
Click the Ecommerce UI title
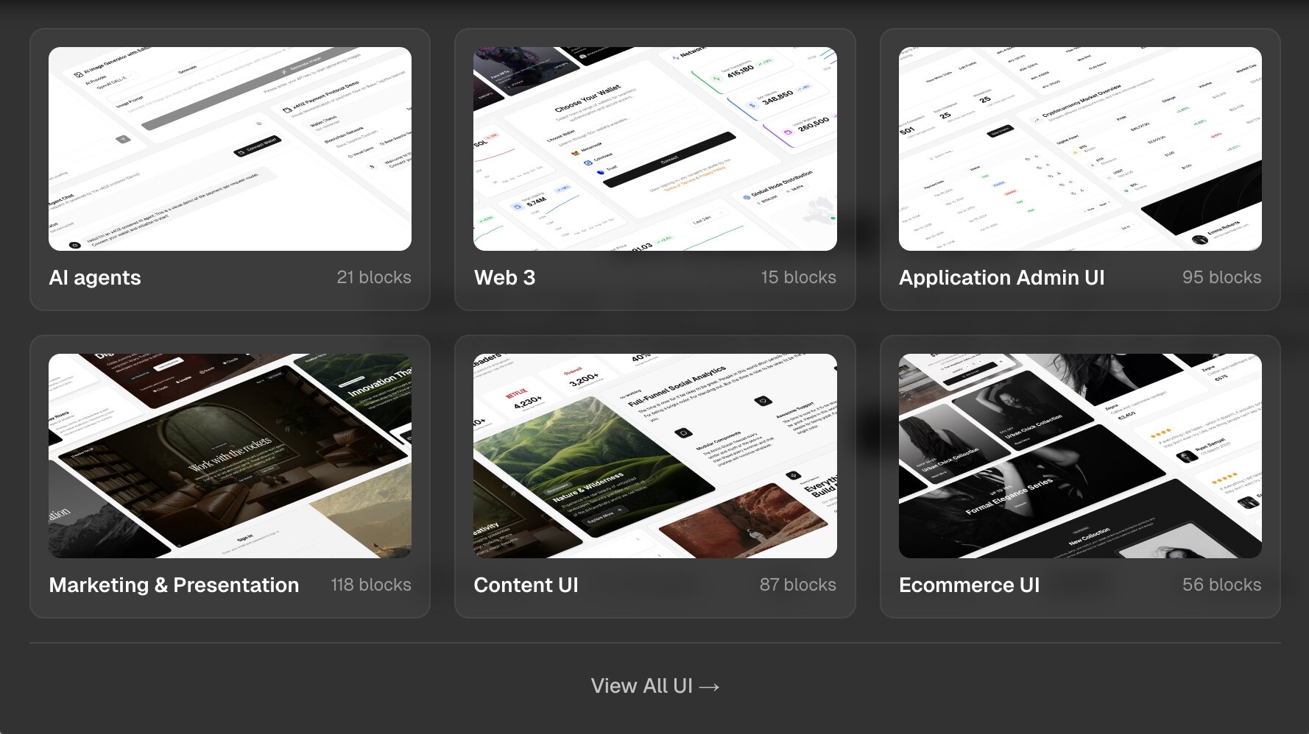click(x=970, y=585)
